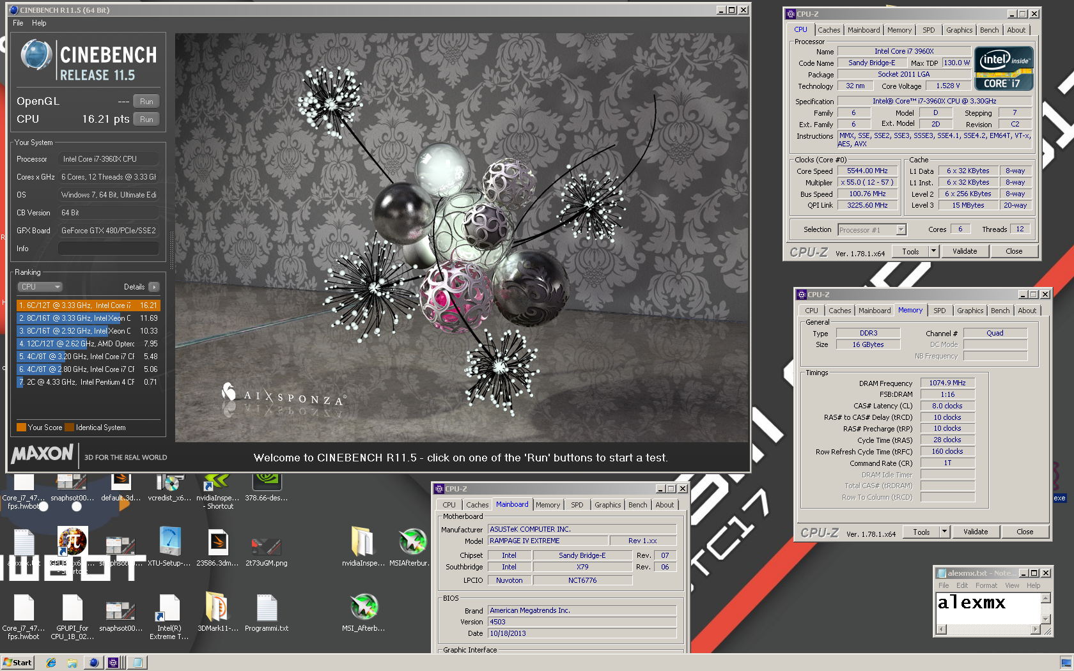Switch to Notepad taskbar button
1074x671 pixels.
click(x=137, y=663)
